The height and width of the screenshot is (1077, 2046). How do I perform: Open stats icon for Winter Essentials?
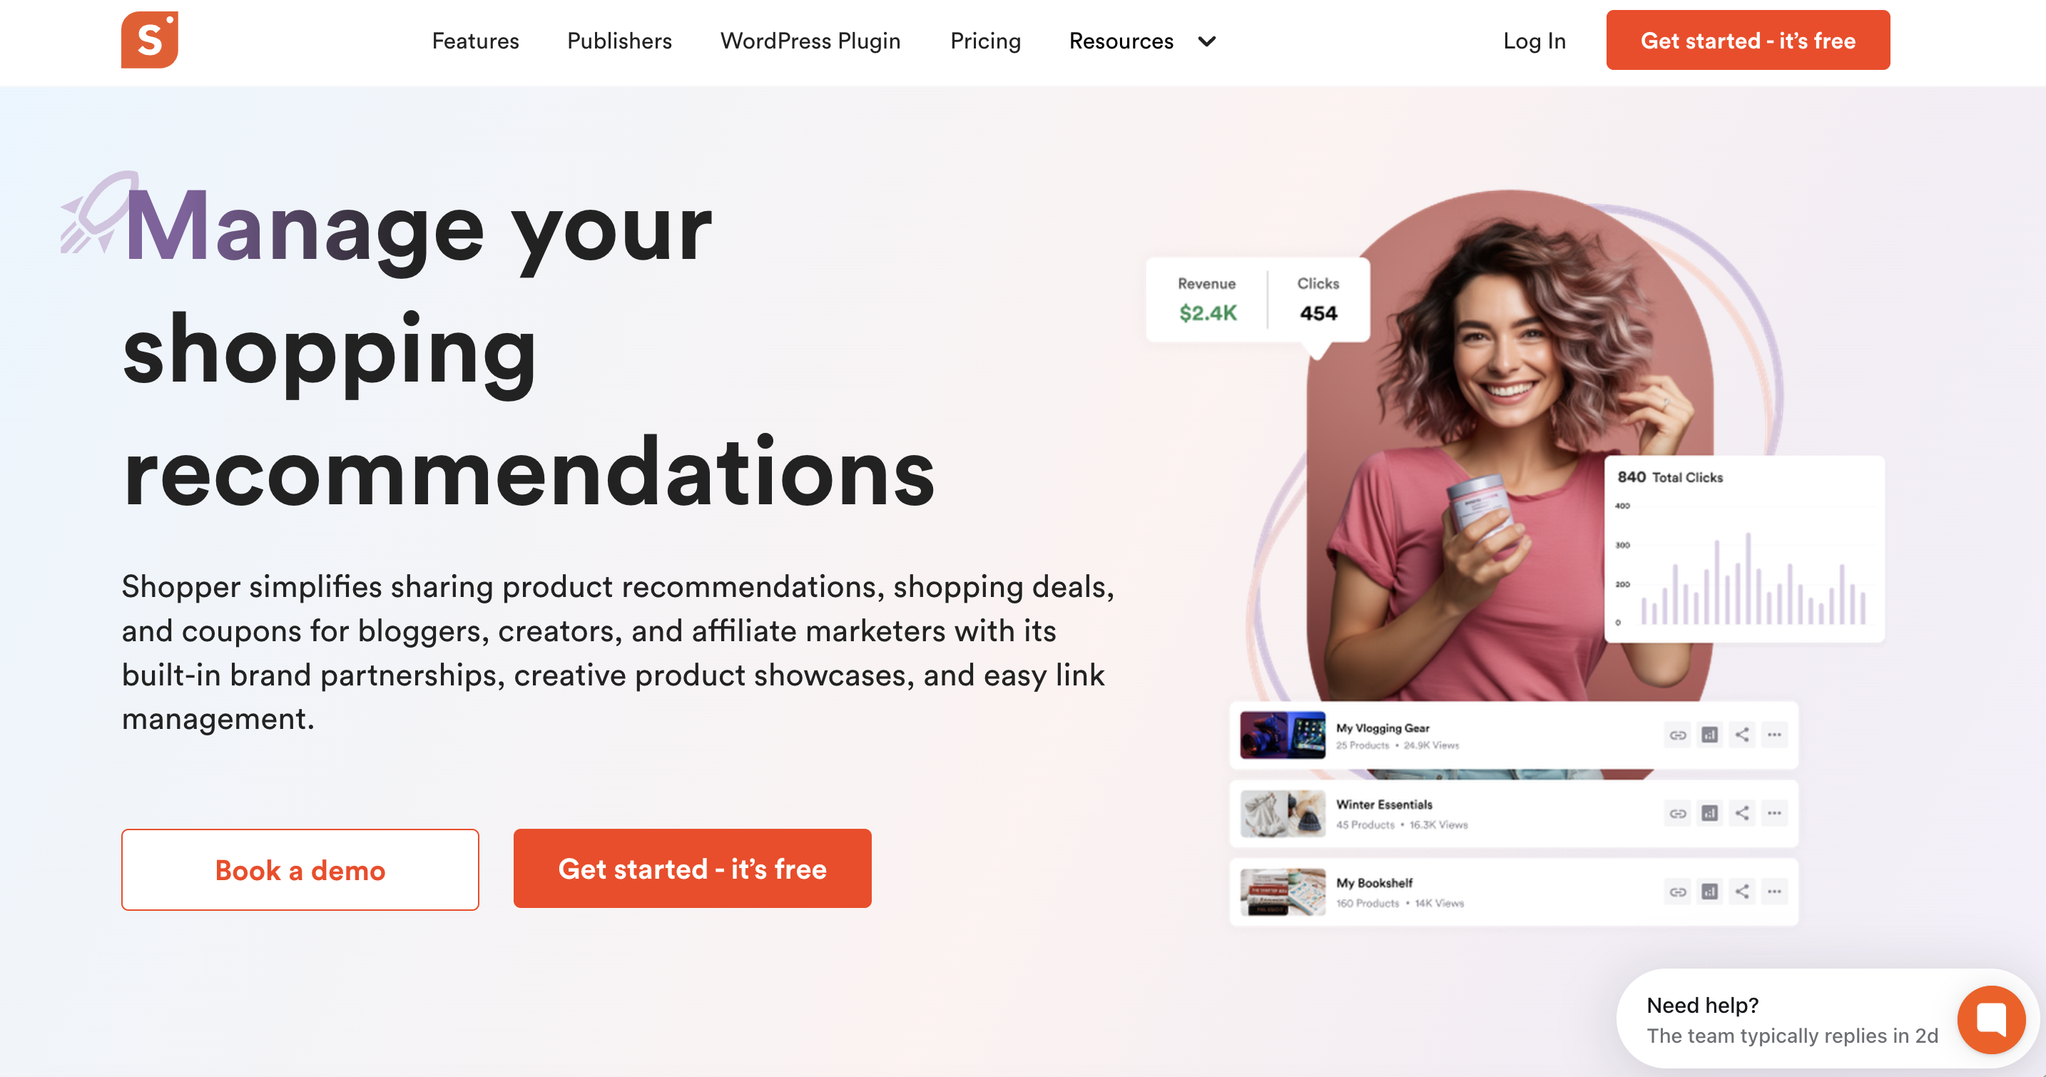coord(1709,813)
